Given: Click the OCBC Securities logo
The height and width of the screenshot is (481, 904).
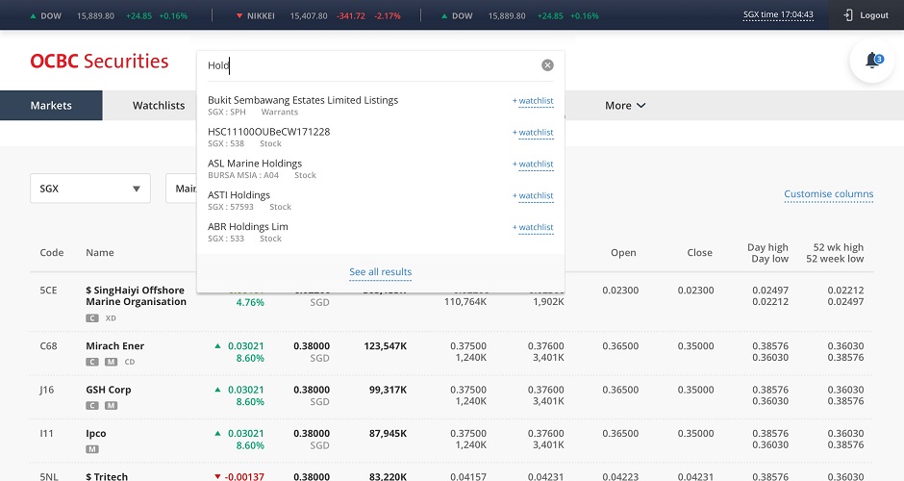Looking at the screenshot, I should (x=99, y=62).
